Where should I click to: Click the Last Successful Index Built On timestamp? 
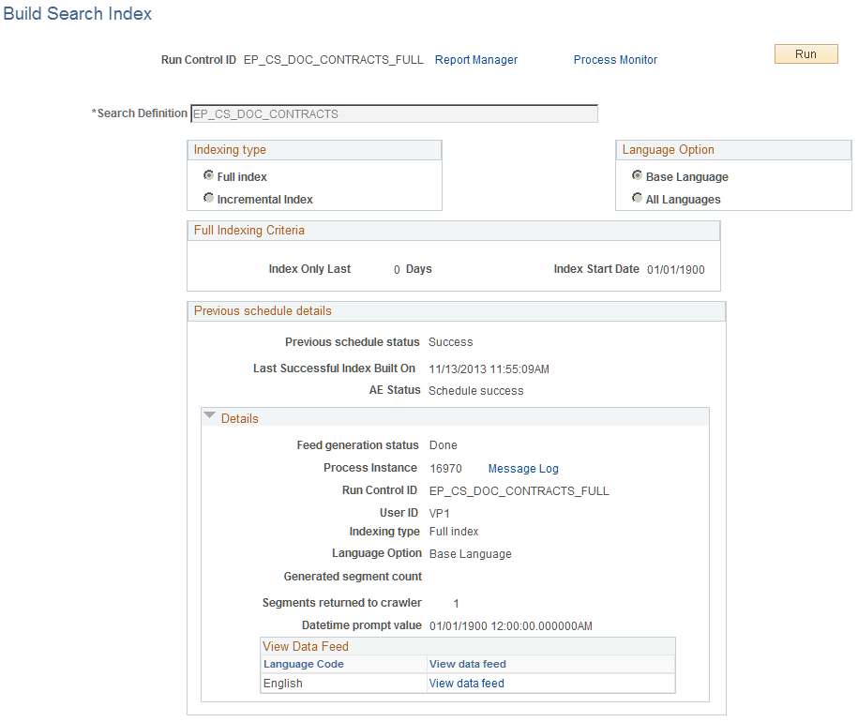[492, 369]
